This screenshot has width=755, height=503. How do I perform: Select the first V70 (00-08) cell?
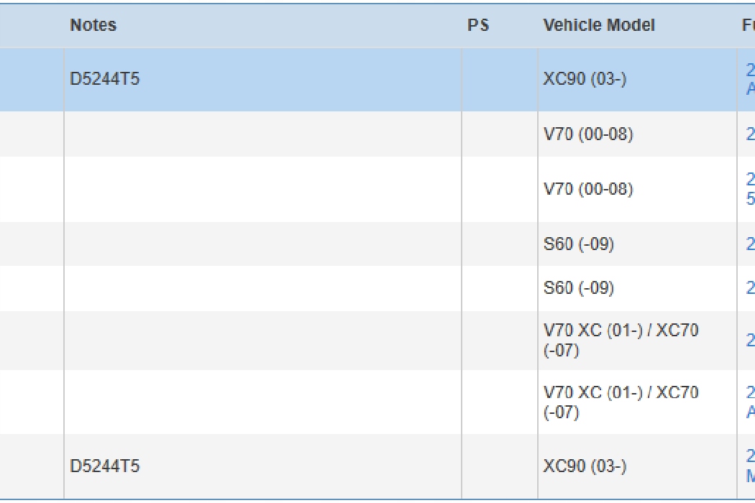pos(588,134)
